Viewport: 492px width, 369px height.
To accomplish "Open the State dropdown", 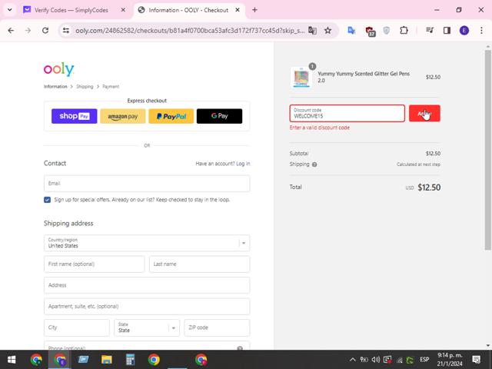I will [x=147, y=327].
